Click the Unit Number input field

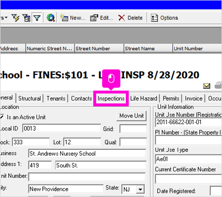87,177
